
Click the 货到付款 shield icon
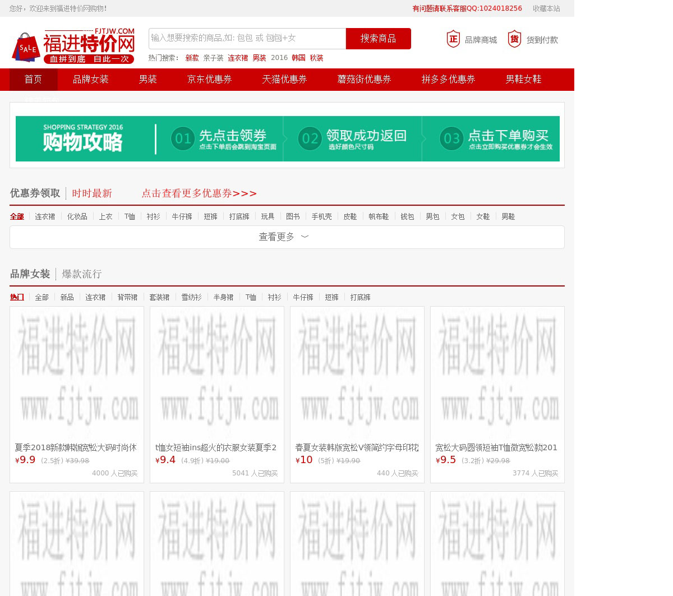[514, 39]
